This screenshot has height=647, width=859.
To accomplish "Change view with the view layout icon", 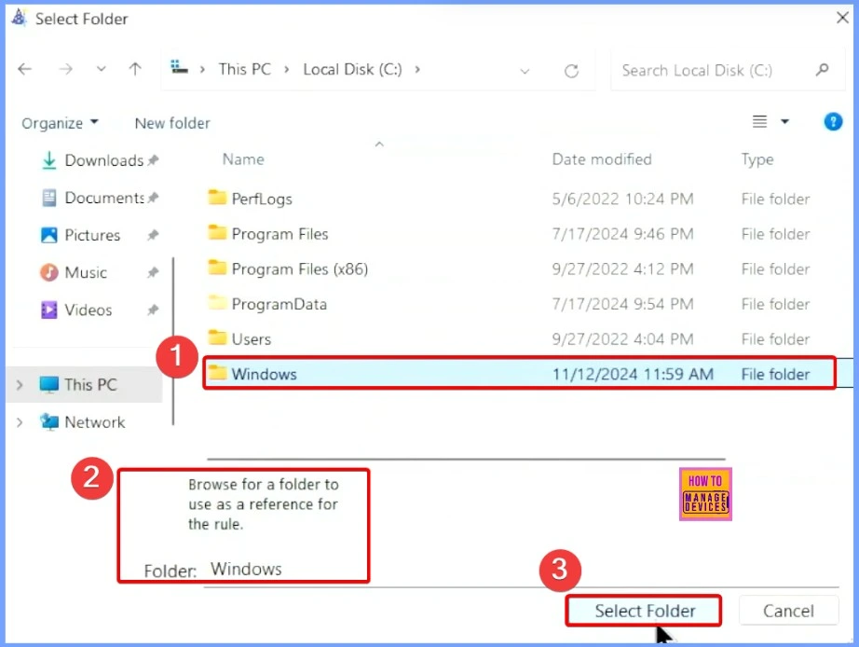I will point(759,121).
